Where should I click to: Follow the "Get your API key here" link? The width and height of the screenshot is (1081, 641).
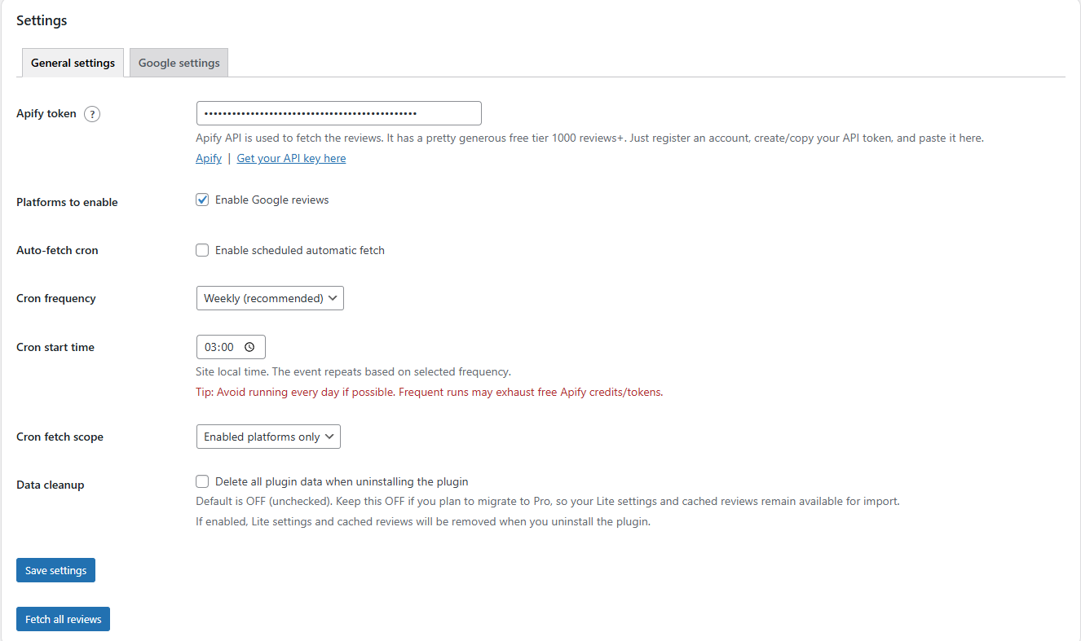[291, 158]
